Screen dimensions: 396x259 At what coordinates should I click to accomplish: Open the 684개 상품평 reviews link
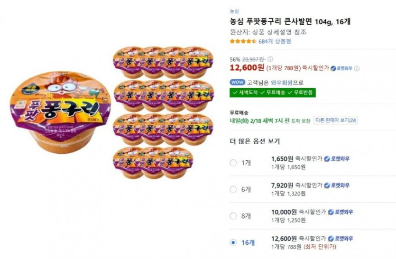click(275, 41)
